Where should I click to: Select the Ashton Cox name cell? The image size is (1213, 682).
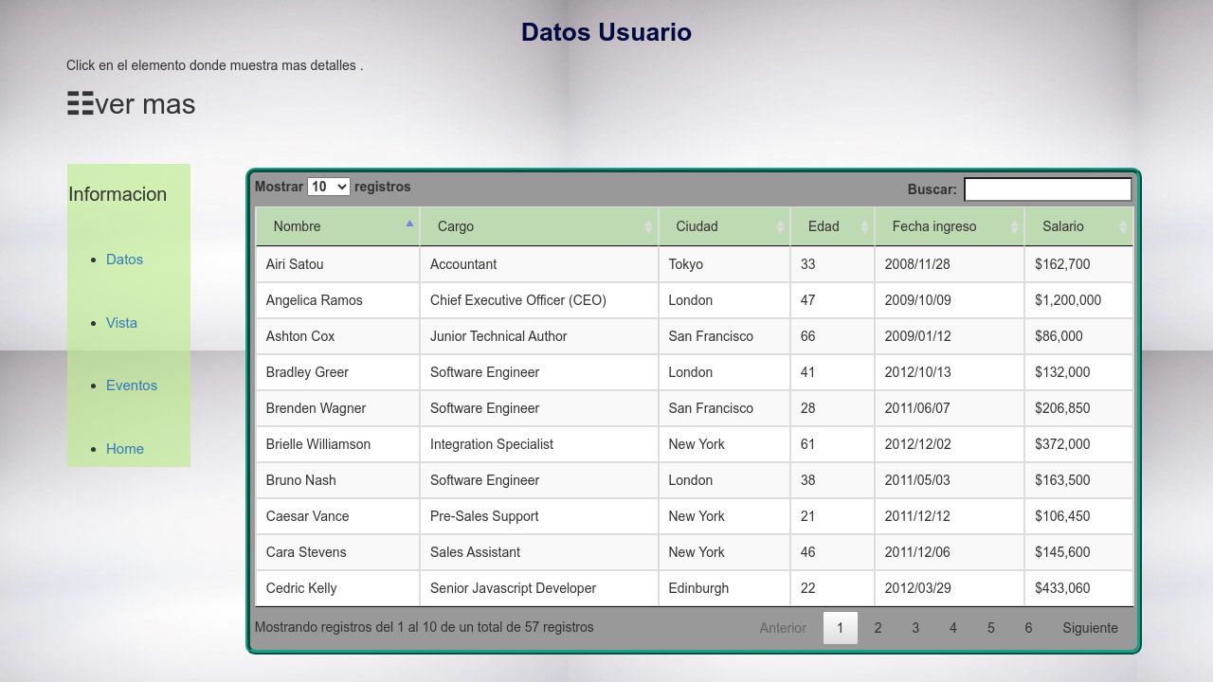coord(337,336)
